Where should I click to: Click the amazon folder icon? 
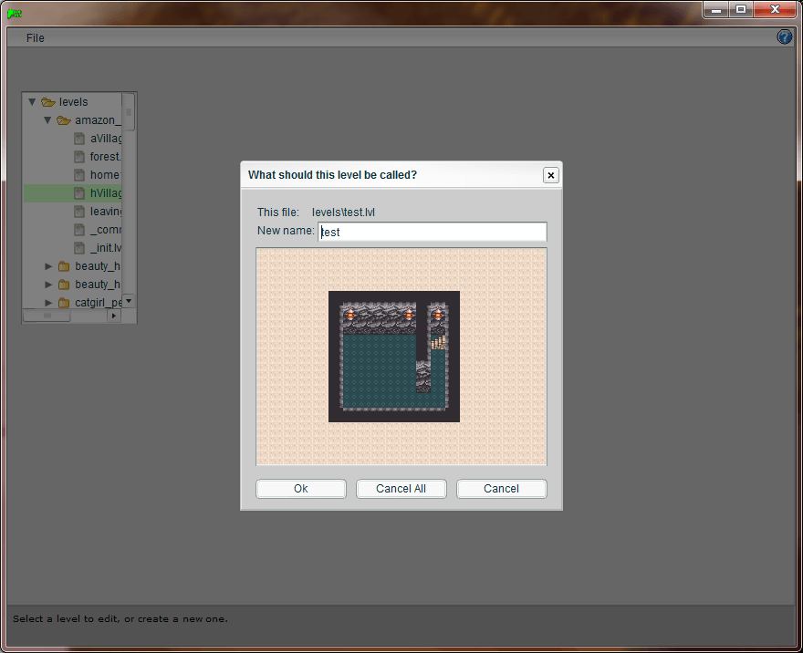[x=64, y=120]
